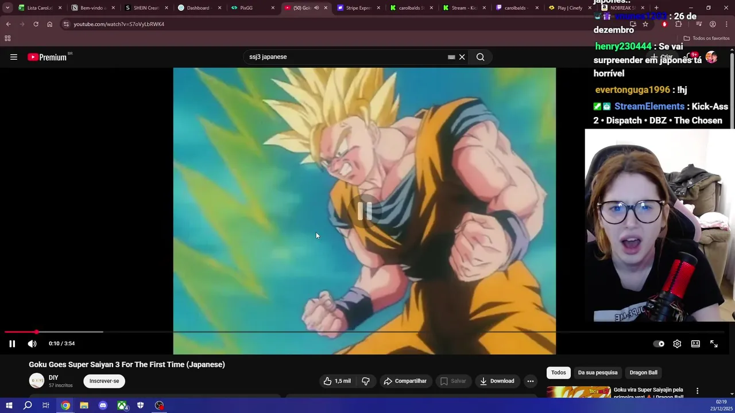Viewport: 735px width, 413px height.
Task: Go to the browser home page
Action: 49,24
